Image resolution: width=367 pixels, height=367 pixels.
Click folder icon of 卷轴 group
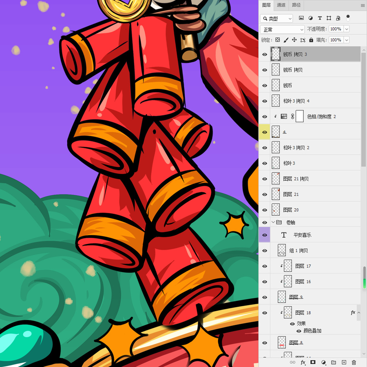(279, 222)
